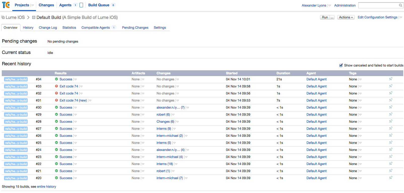Open the Alexander Lyons user menu arrow

point(330,6)
